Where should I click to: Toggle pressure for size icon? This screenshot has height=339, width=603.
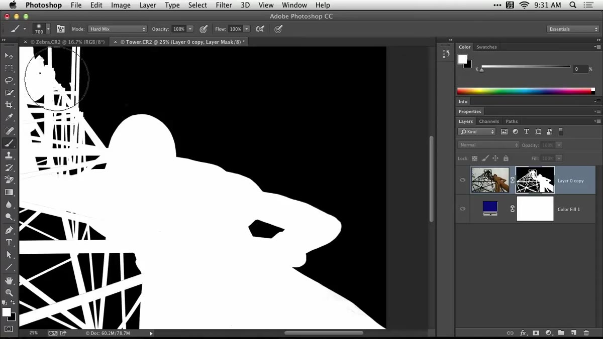tap(278, 29)
